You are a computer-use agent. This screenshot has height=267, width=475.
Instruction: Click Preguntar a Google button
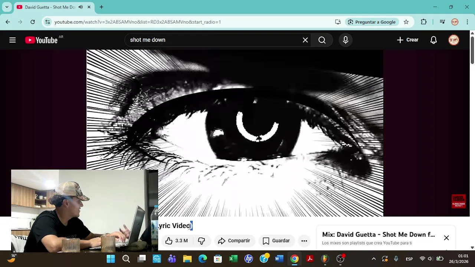(372, 22)
